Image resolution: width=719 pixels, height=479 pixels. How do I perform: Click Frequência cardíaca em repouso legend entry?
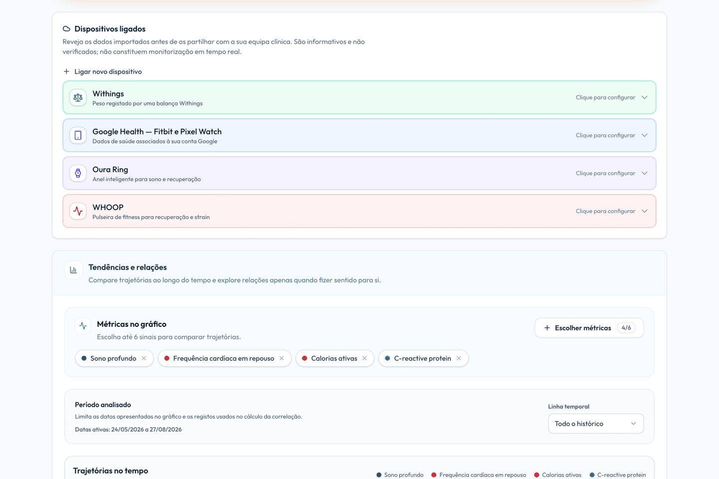[x=479, y=475]
